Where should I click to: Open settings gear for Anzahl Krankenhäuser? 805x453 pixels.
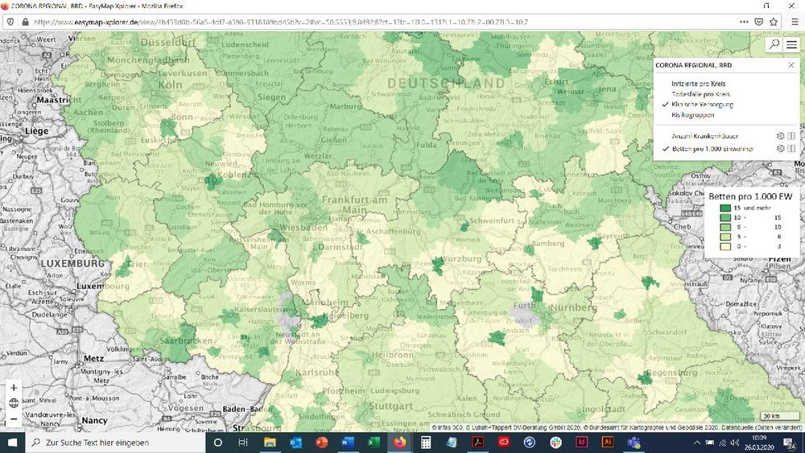780,136
